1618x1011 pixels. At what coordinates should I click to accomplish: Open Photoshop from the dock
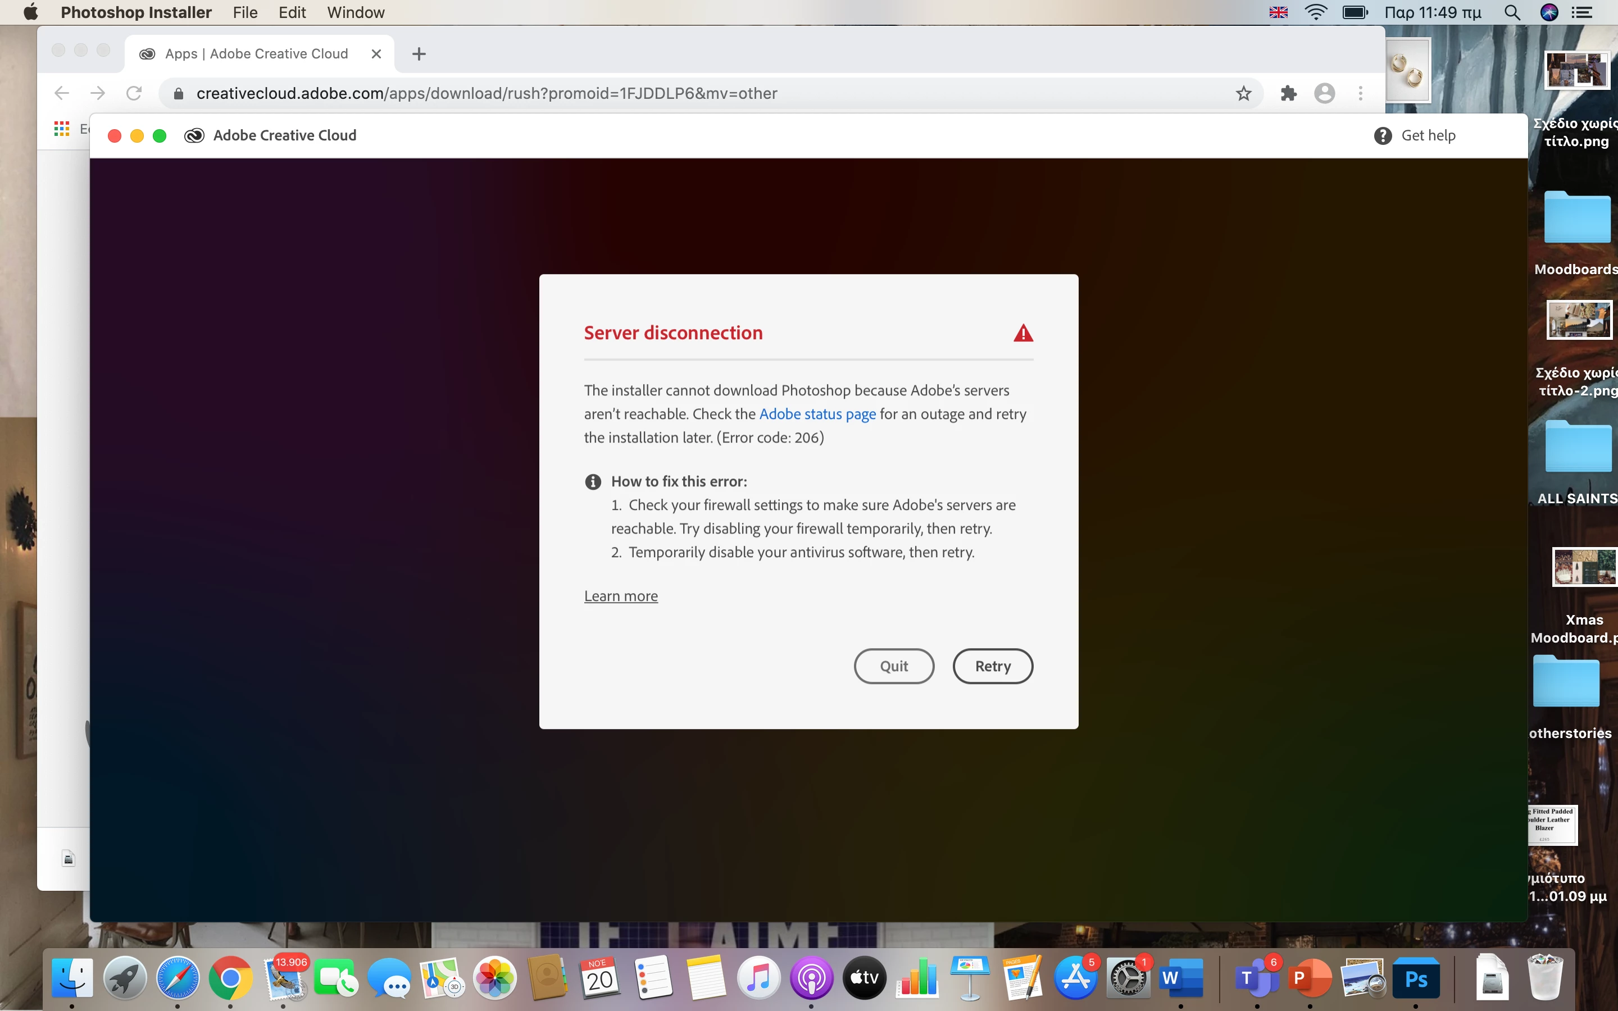[x=1415, y=979]
